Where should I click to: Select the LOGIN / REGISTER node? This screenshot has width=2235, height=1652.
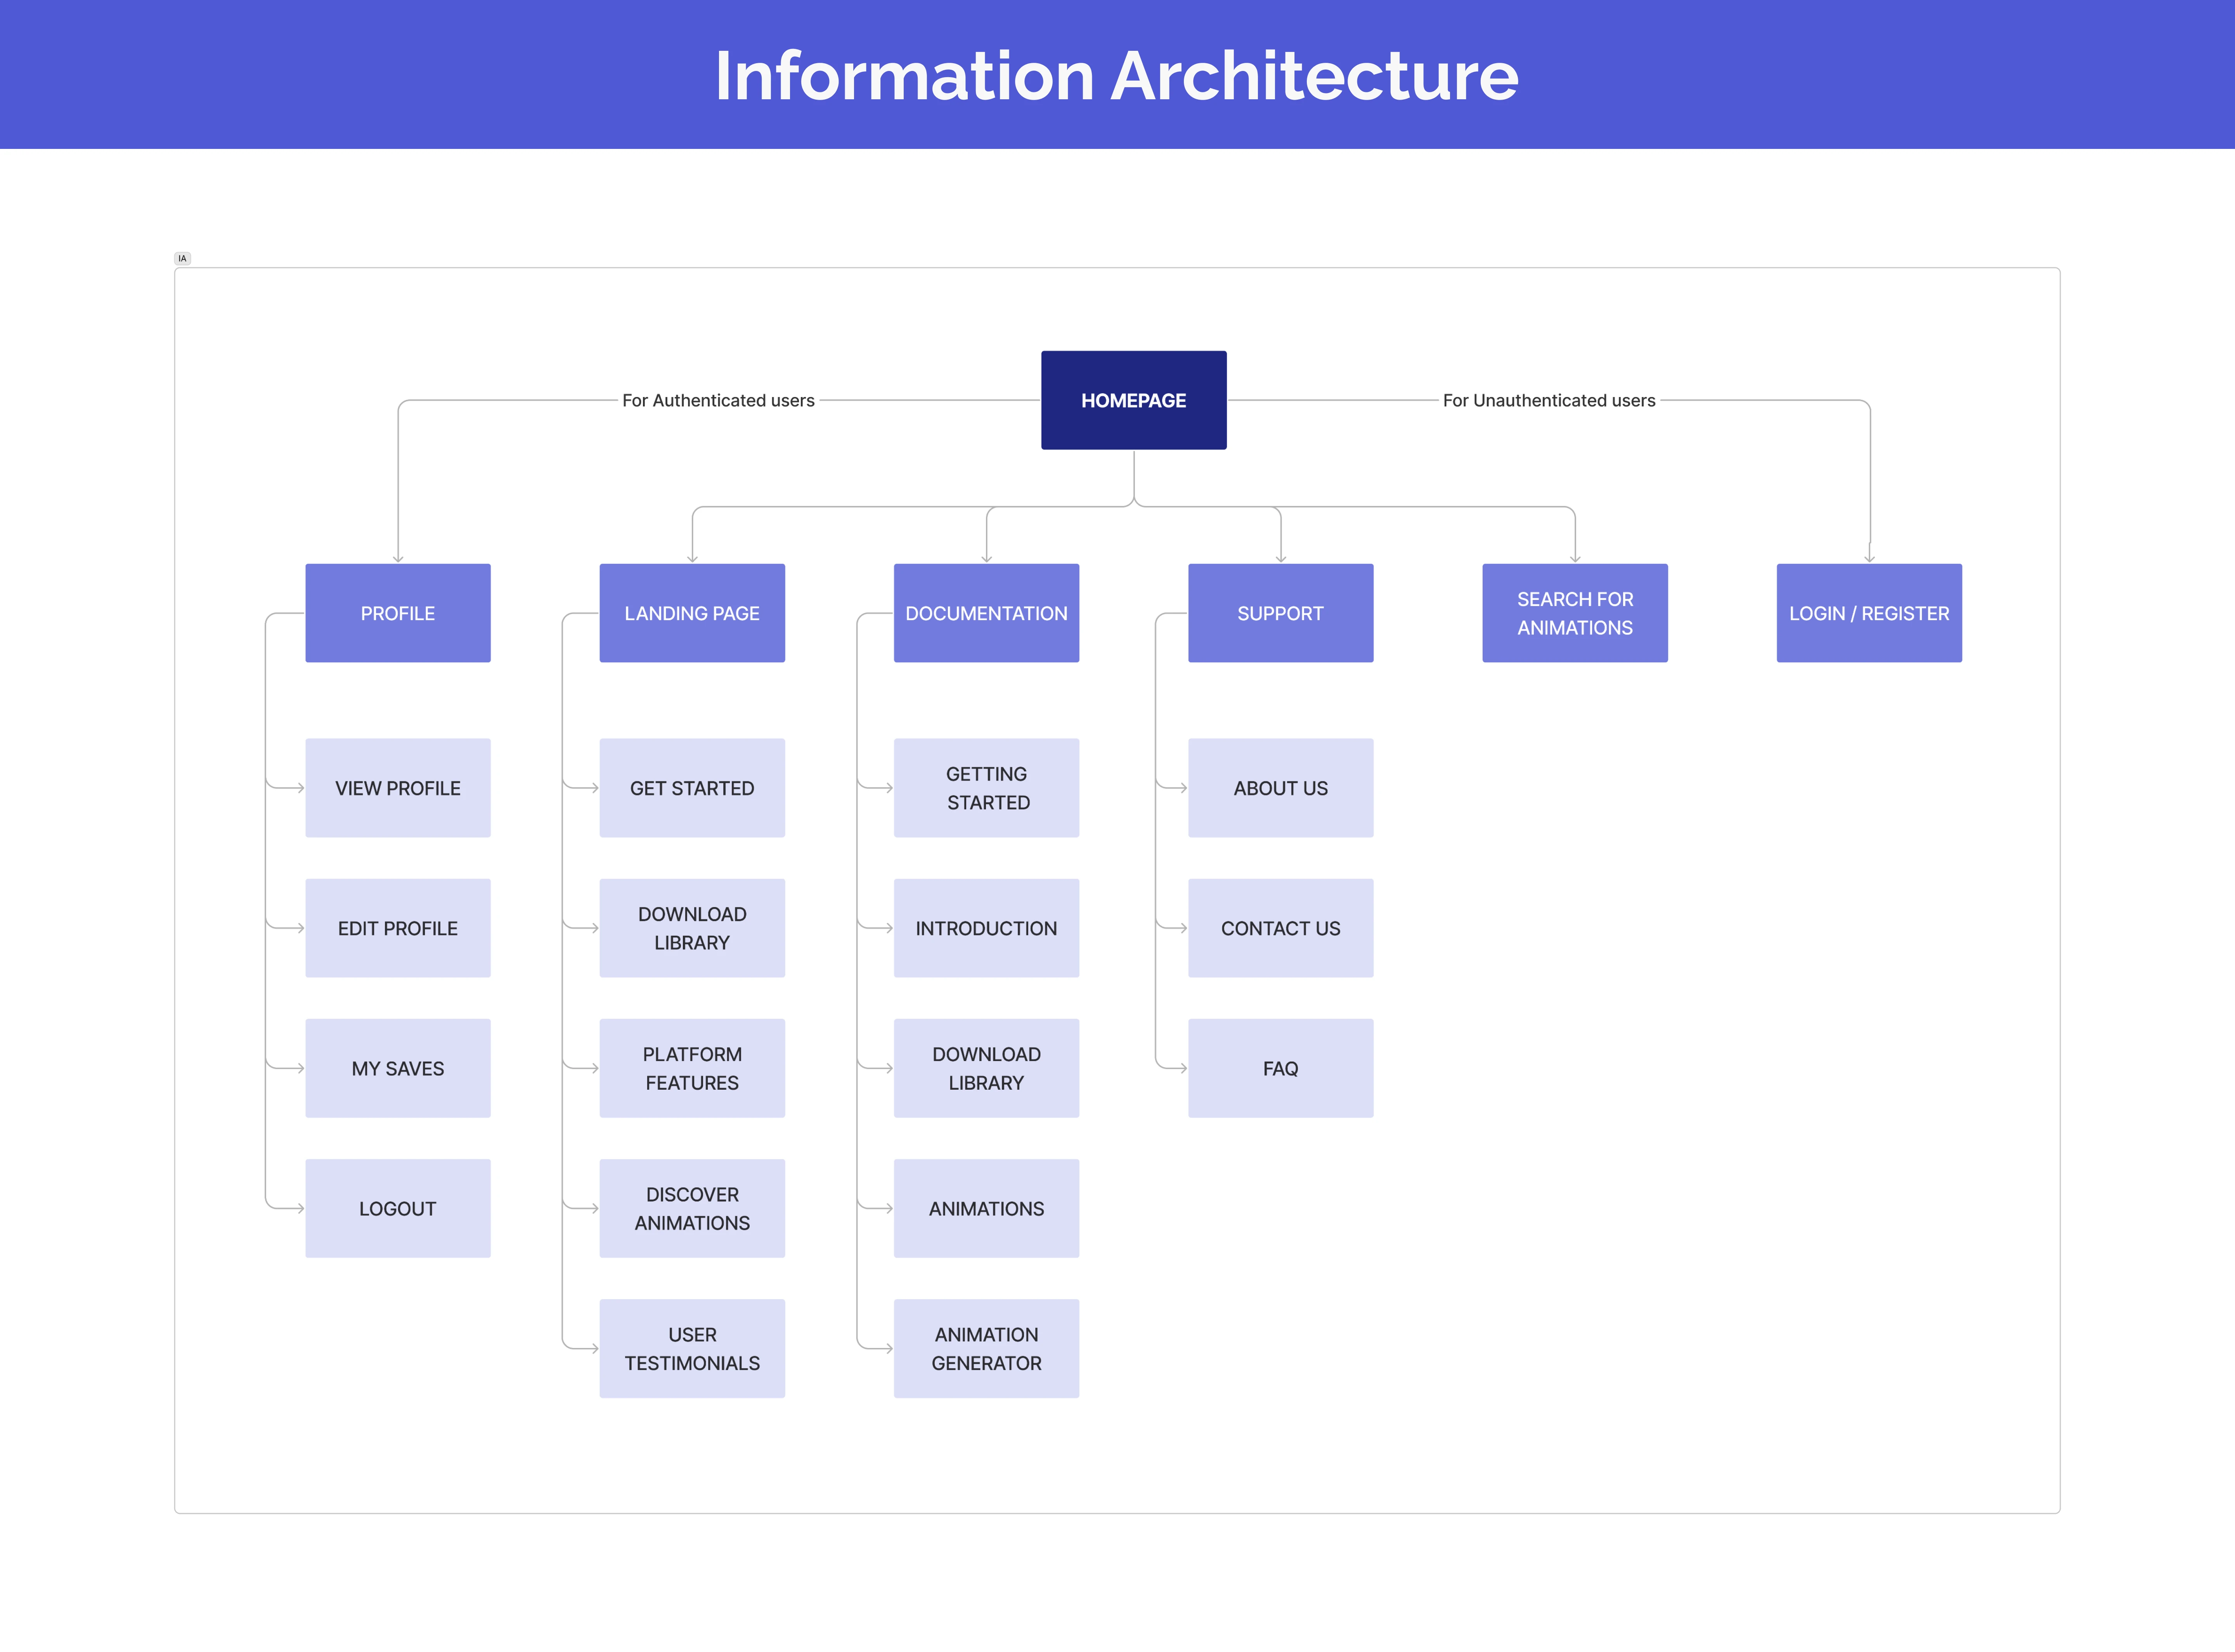tap(1868, 613)
